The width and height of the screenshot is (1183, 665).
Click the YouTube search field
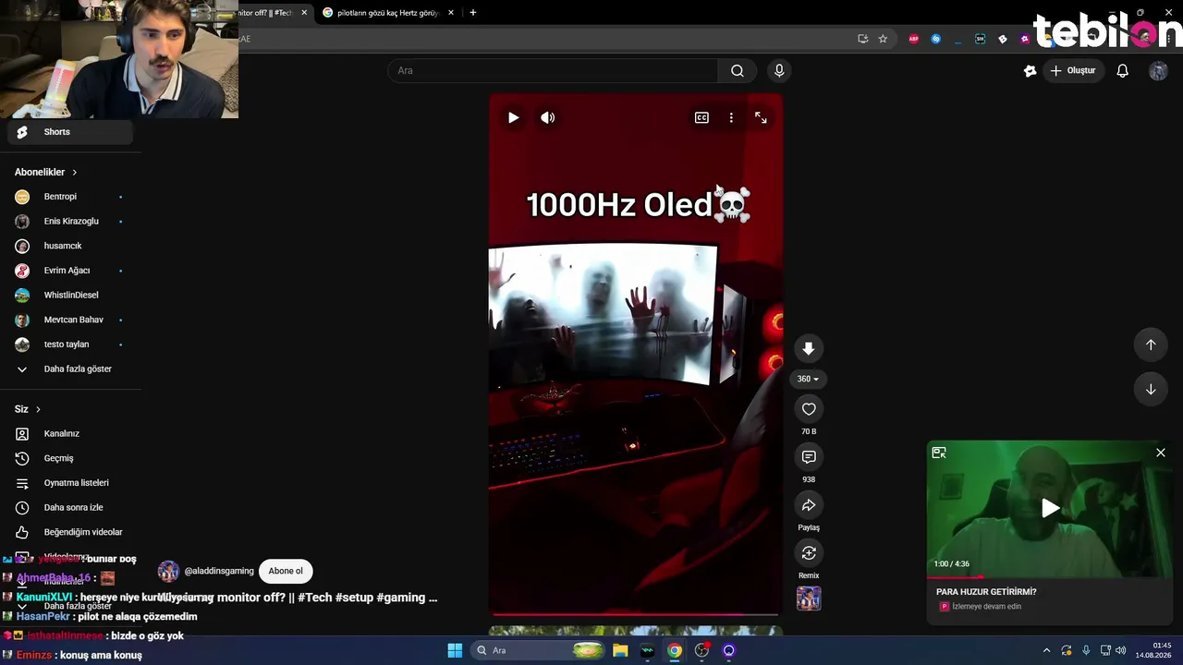click(x=553, y=70)
